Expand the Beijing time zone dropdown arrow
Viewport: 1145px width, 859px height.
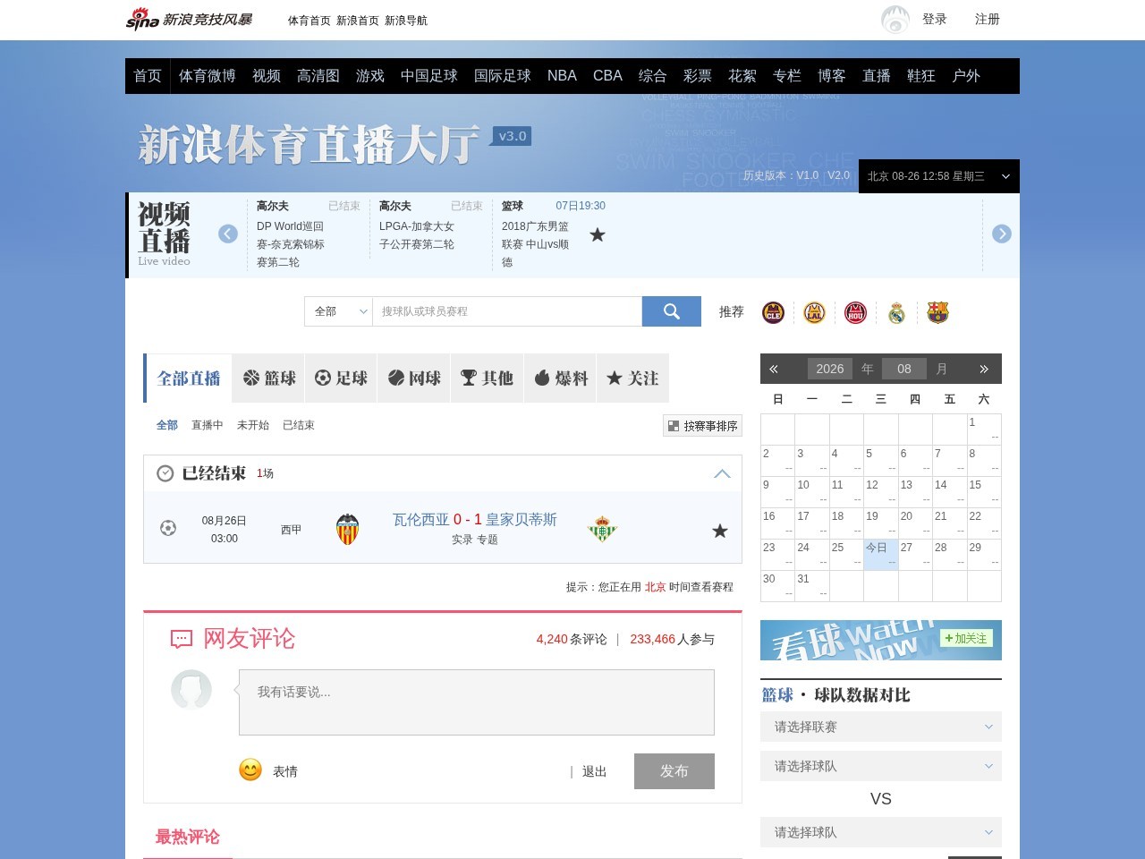[x=1005, y=176]
